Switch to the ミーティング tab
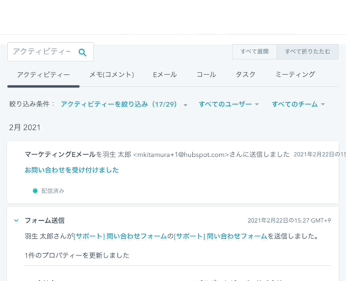346x281 pixels. (x=295, y=75)
